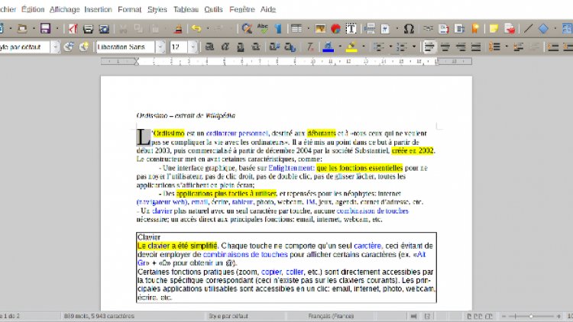The image size is (573, 322).
Task: Apply blue font color swatch button
Action: [x=329, y=47]
